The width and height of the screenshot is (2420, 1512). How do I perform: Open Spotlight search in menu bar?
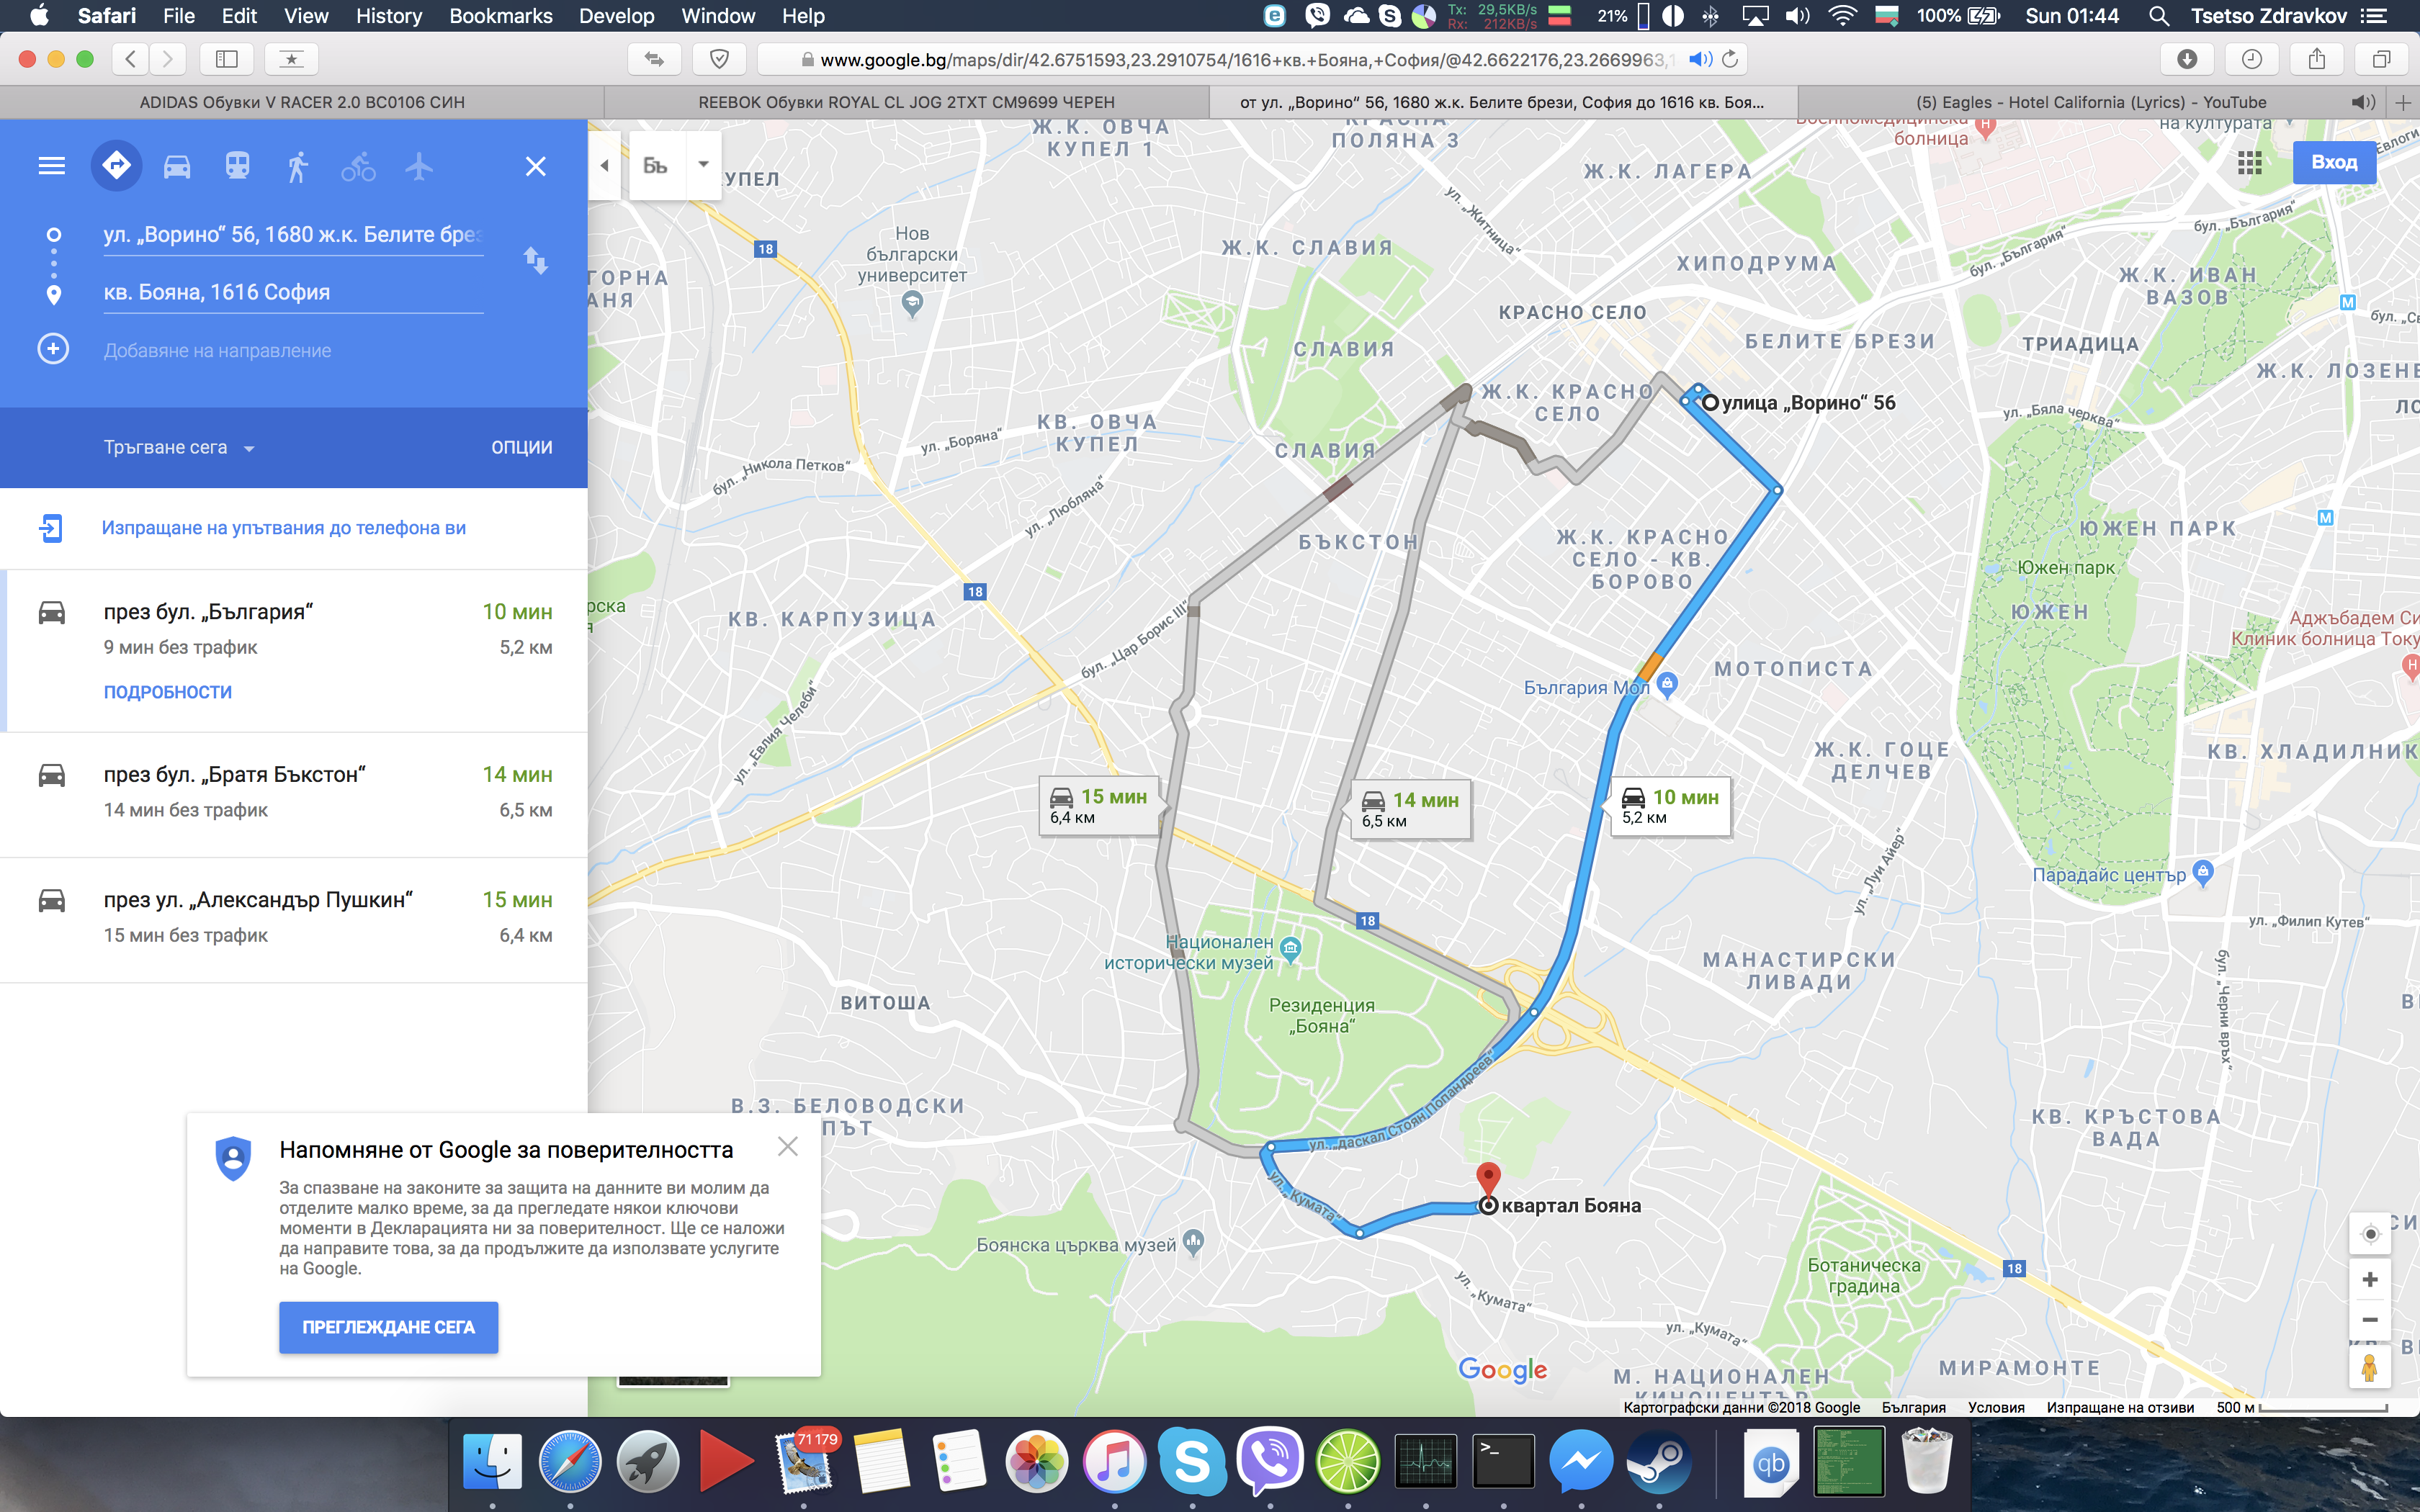(2158, 16)
